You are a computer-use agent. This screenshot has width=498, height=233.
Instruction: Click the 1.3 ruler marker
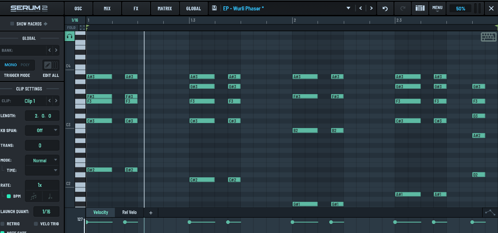click(193, 20)
